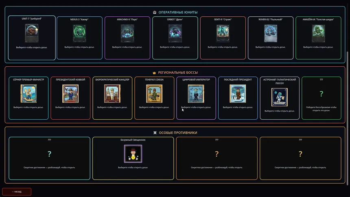
Task: Open Бюрократический Канцлер boss portrait
Action: point(112,94)
